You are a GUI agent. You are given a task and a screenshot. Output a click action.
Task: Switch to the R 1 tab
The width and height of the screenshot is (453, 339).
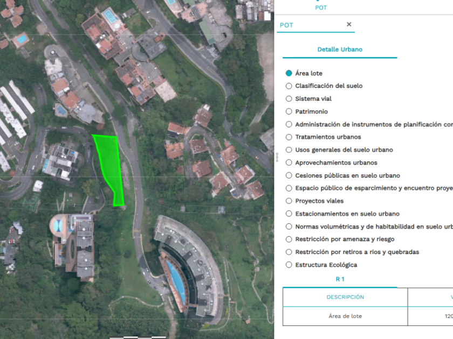(340, 279)
